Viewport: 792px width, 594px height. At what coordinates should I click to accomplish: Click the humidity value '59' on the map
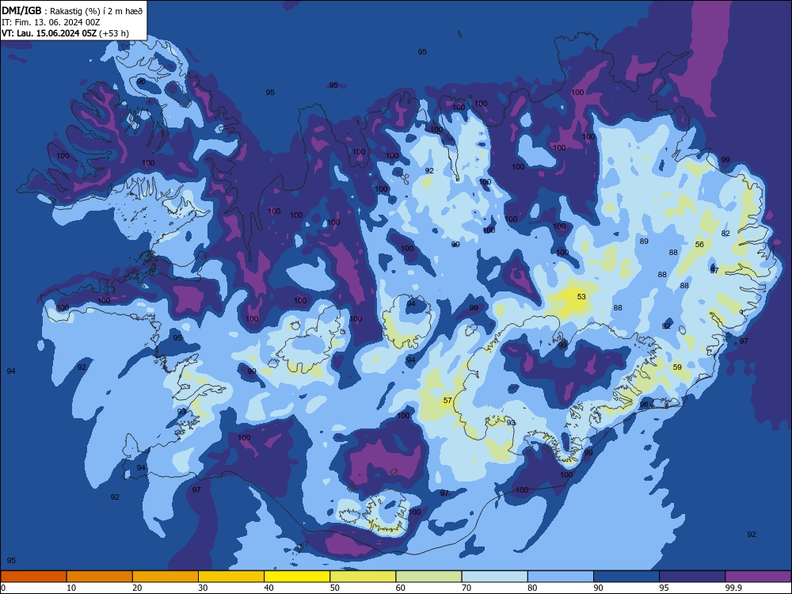pyautogui.click(x=677, y=367)
